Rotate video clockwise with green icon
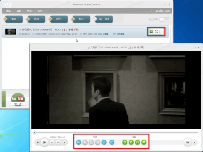Viewport: 203px width, 152px height. [131, 142]
